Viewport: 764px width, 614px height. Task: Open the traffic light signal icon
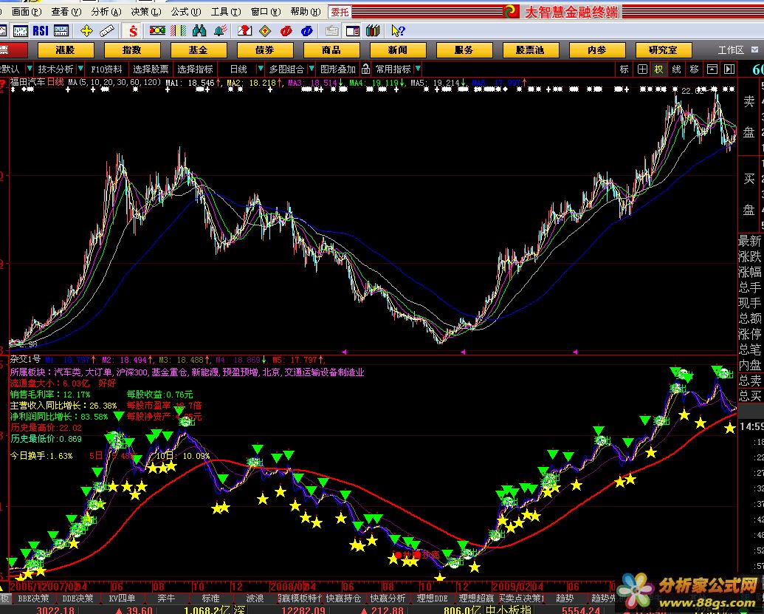[x=157, y=31]
